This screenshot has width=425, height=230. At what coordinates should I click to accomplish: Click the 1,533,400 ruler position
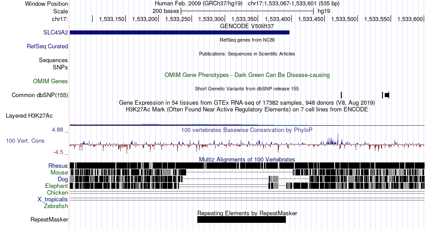tap(277, 19)
